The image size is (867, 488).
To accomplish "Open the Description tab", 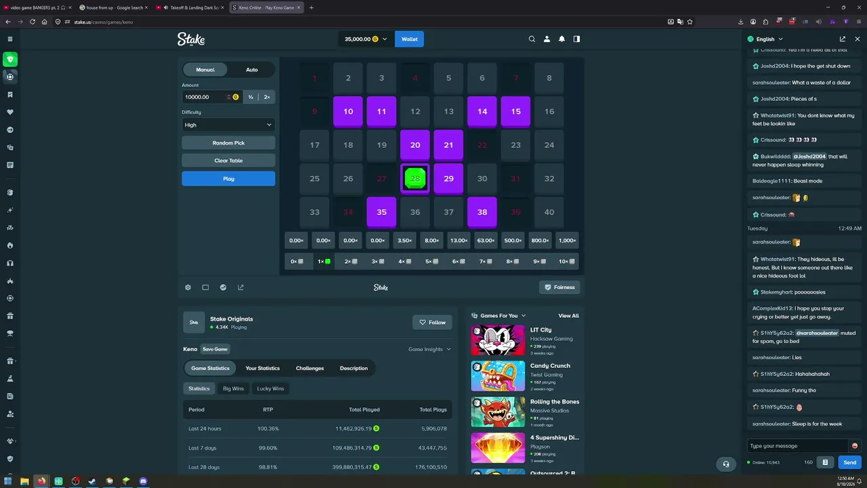I will click(354, 369).
